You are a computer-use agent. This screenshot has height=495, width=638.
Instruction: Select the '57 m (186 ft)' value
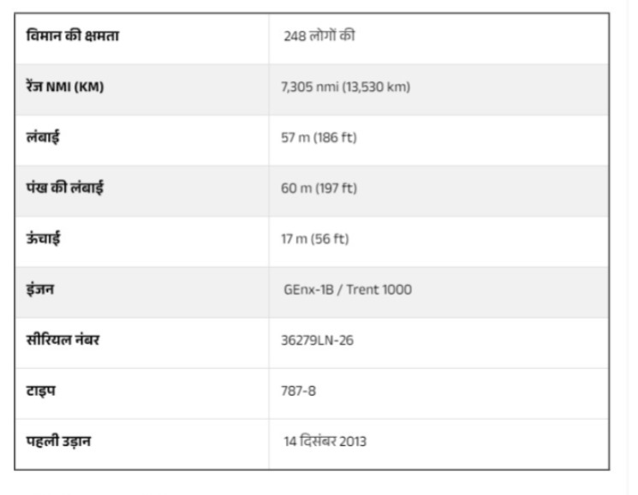coord(319,139)
